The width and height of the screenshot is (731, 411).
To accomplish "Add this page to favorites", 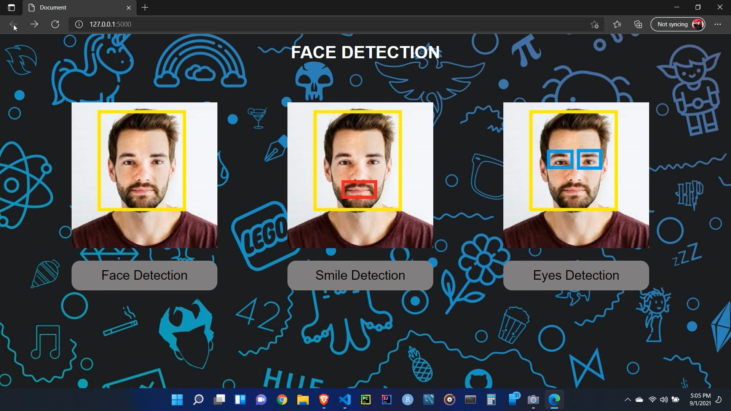I will click(x=594, y=24).
